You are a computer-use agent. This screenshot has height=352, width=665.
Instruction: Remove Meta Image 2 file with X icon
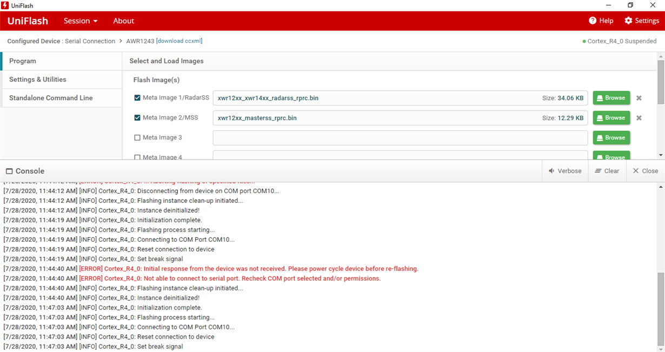coord(639,118)
